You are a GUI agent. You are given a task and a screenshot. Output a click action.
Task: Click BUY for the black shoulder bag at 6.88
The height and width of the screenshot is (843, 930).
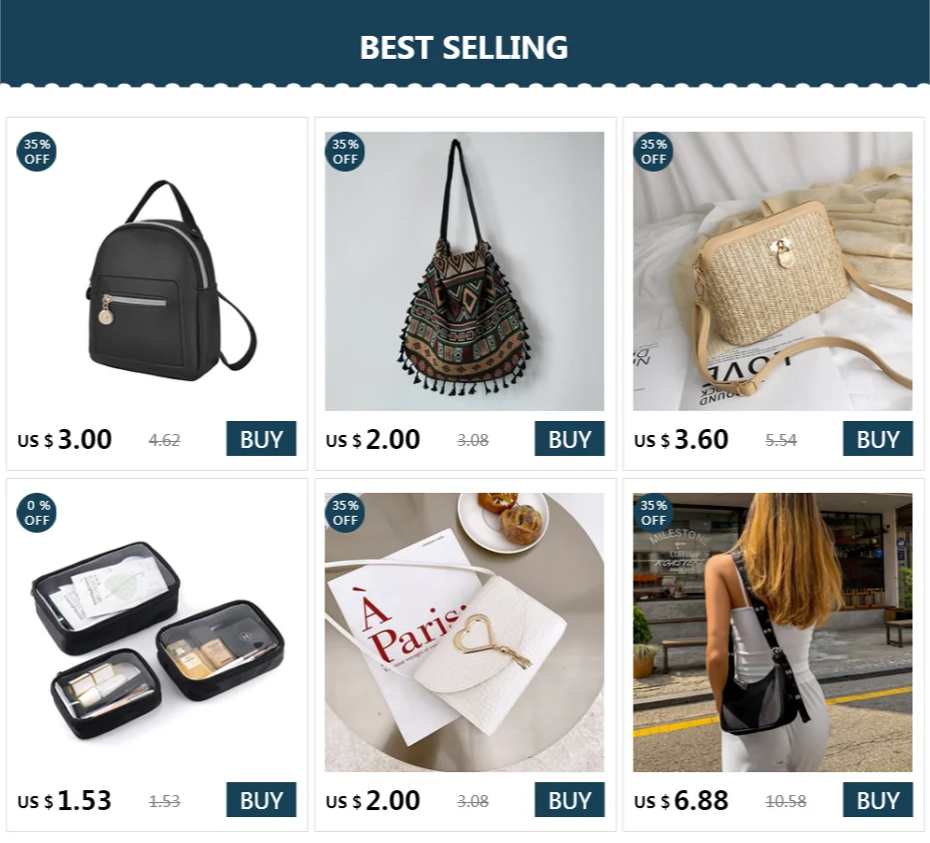(878, 800)
